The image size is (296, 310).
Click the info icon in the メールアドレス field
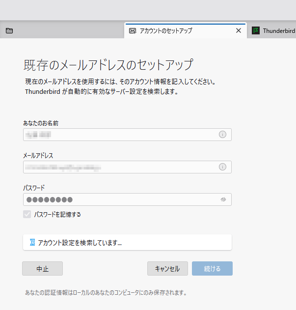pyautogui.click(x=222, y=167)
